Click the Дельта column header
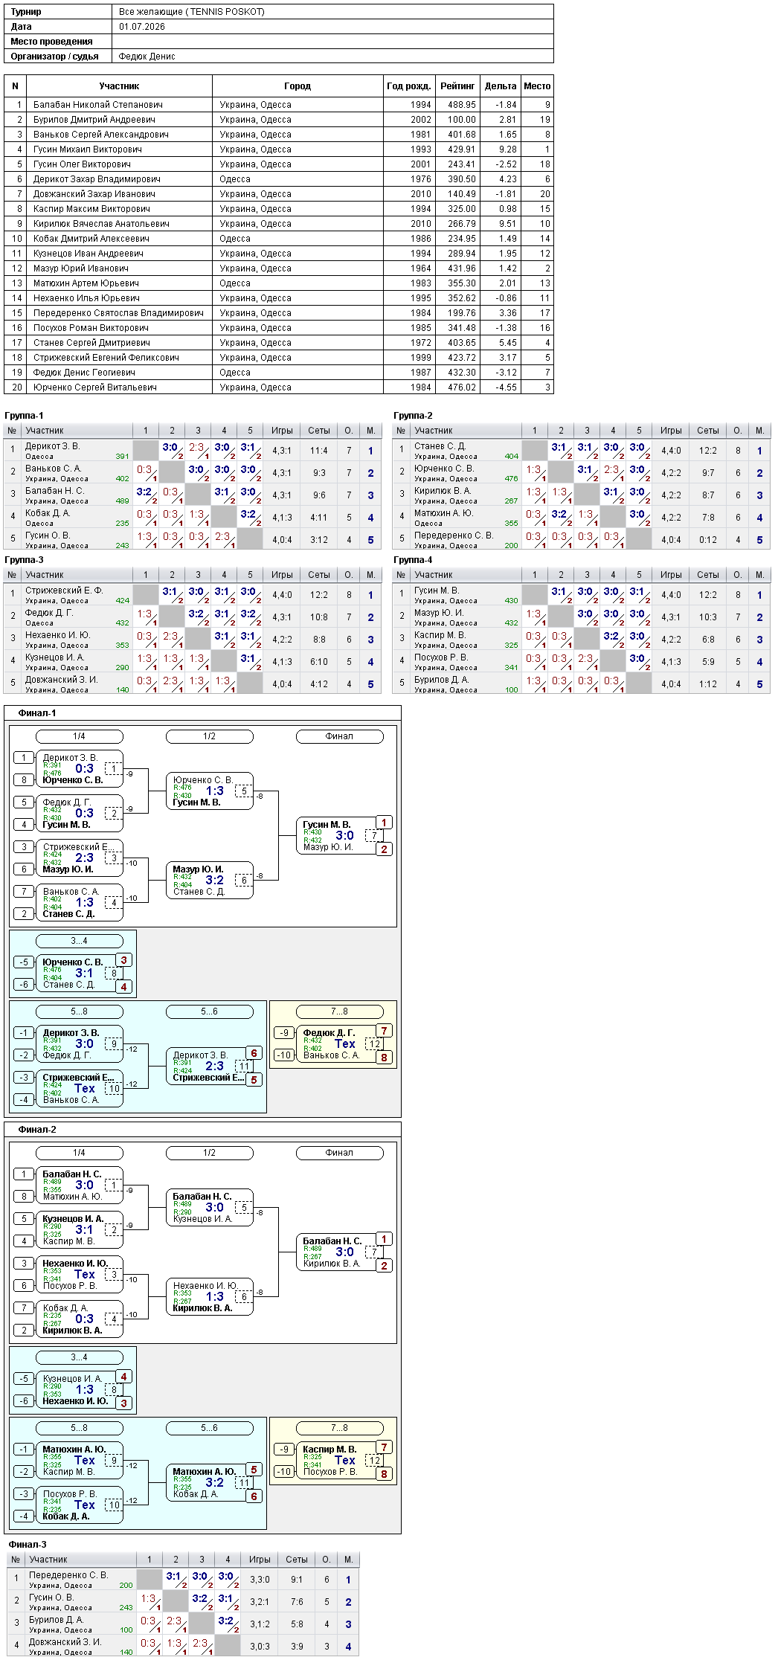Image resolution: width=778 pixels, height=1660 pixels. tap(500, 86)
